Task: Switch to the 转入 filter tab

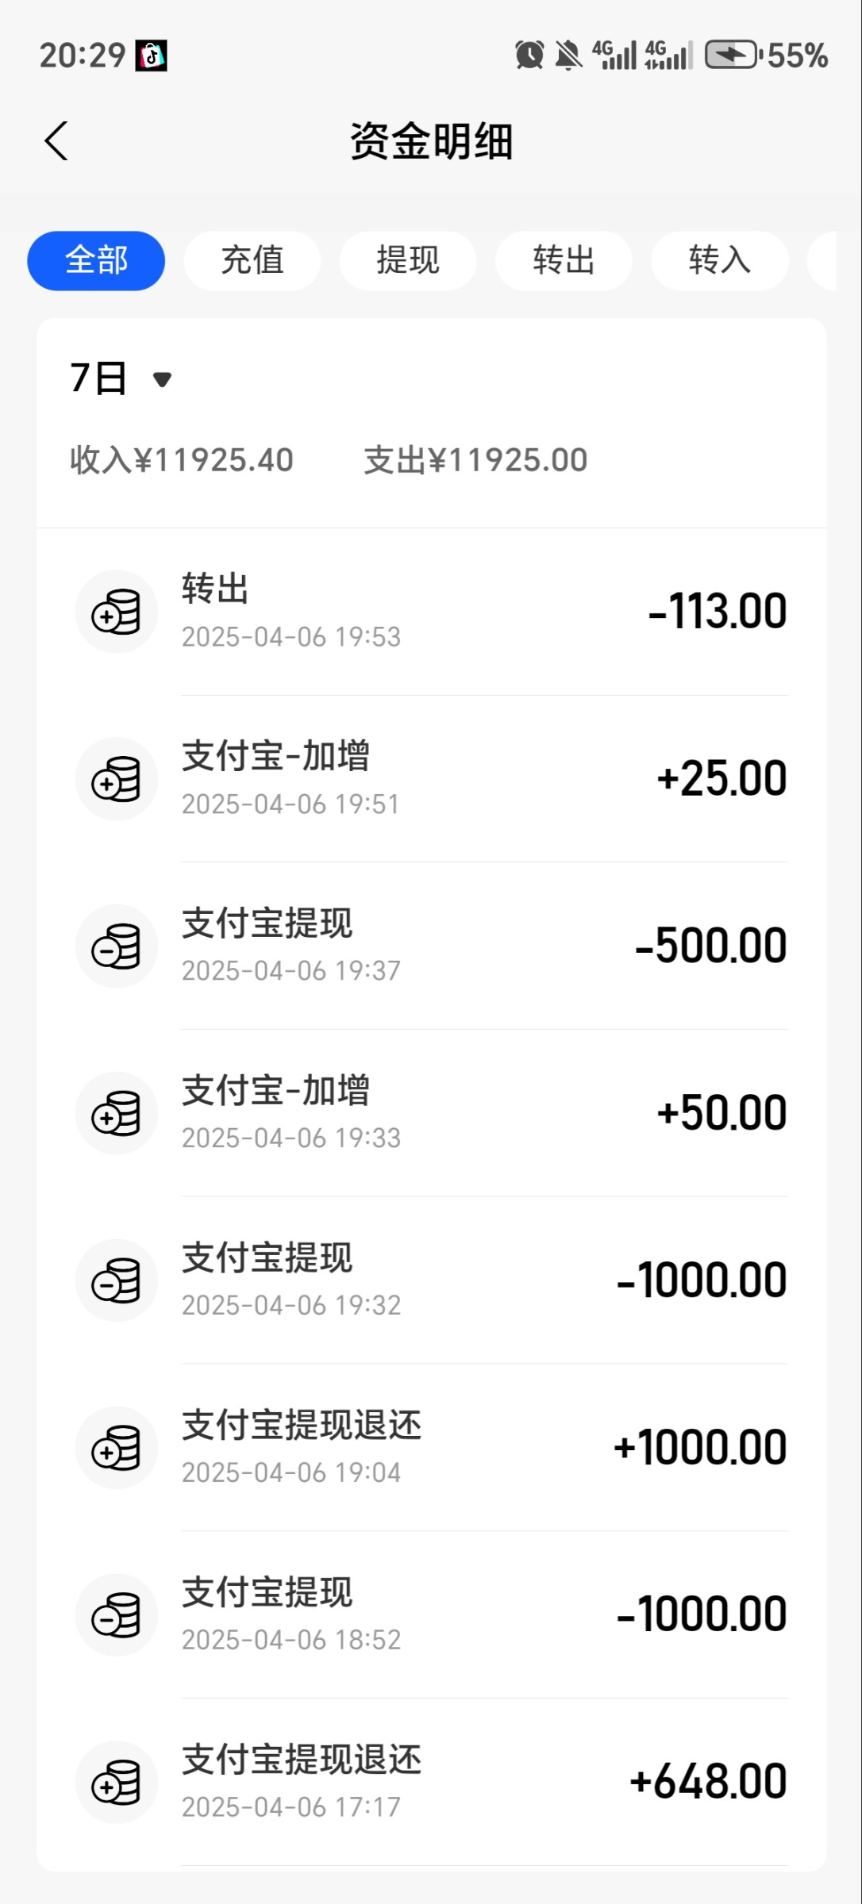Action: pyautogui.click(x=719, y=261)
